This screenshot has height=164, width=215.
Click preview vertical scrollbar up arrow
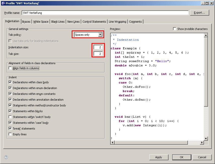[206, 35]
